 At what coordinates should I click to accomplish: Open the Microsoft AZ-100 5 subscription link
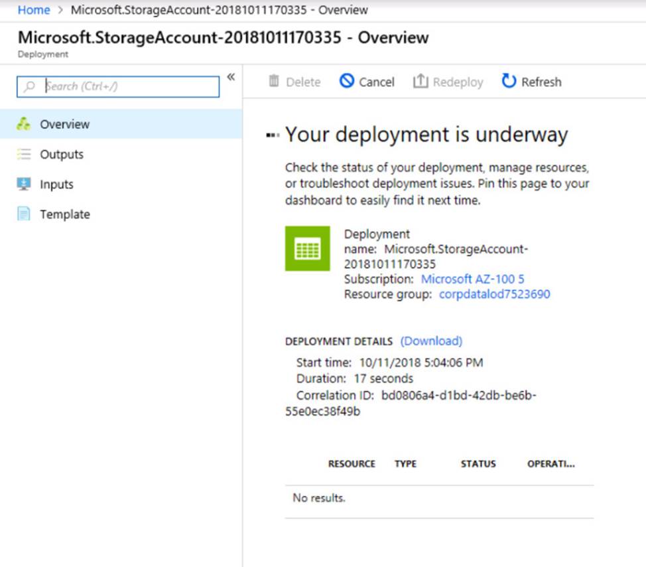click(472, 279)
